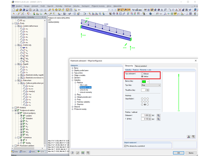Click the Save (floppy disk) icon
This screenshot has height=156, width=209.
pyautogui.click(x=27, y=10)
